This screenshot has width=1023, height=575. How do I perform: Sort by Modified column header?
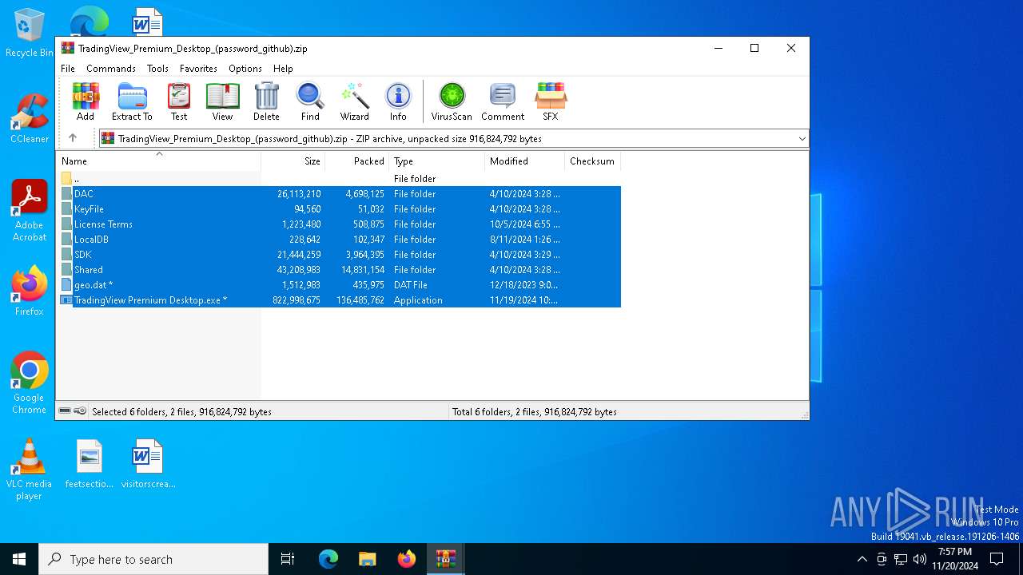pos(509,161)
